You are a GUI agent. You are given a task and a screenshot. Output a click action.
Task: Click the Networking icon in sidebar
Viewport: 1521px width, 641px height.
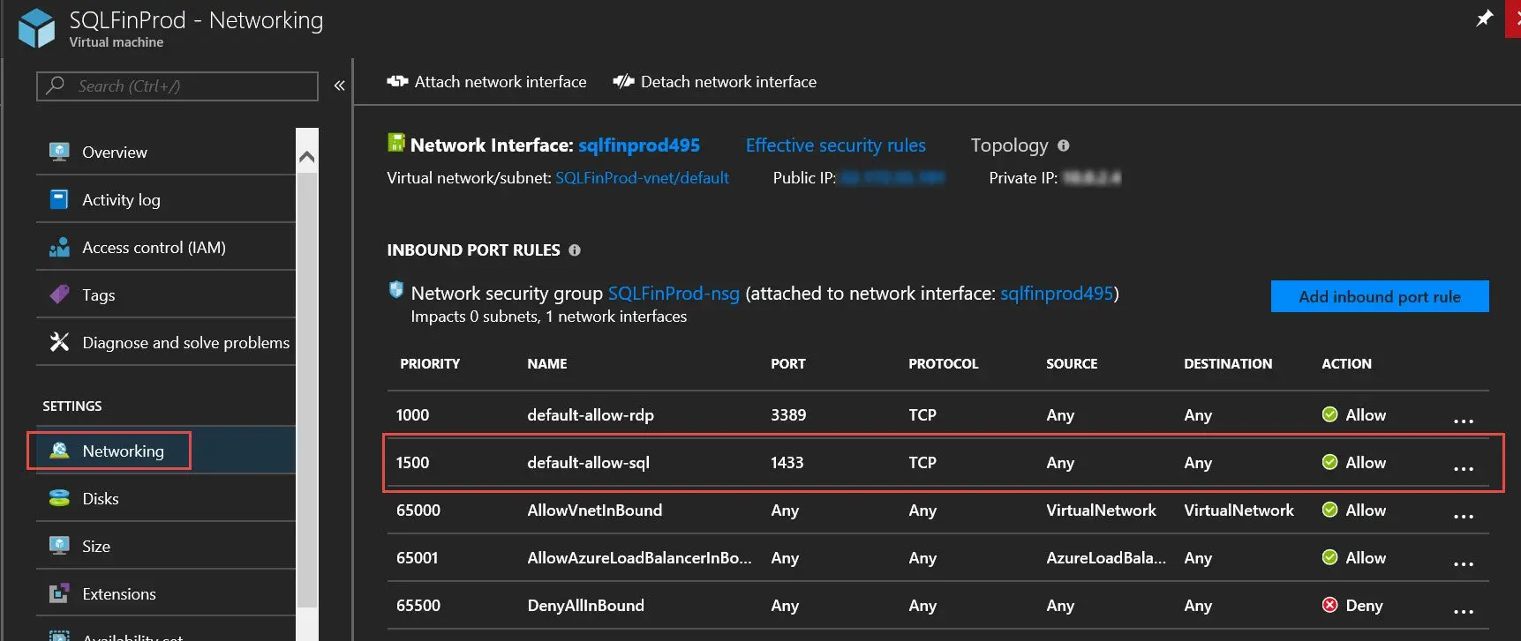tap(59, 451)
